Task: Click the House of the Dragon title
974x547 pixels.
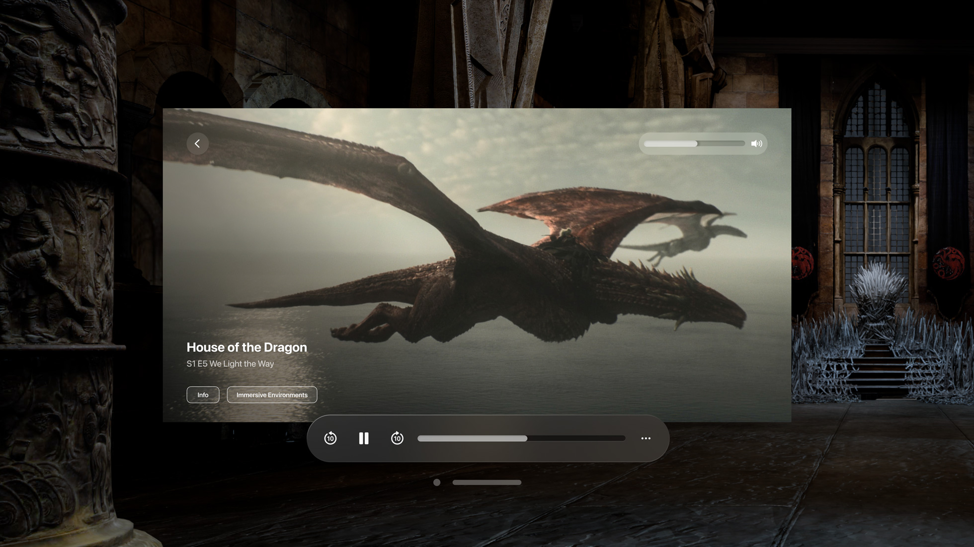Action: (x=246, y=347)
